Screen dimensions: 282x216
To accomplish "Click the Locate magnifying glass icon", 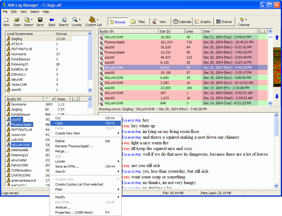I will coord(75,19).
